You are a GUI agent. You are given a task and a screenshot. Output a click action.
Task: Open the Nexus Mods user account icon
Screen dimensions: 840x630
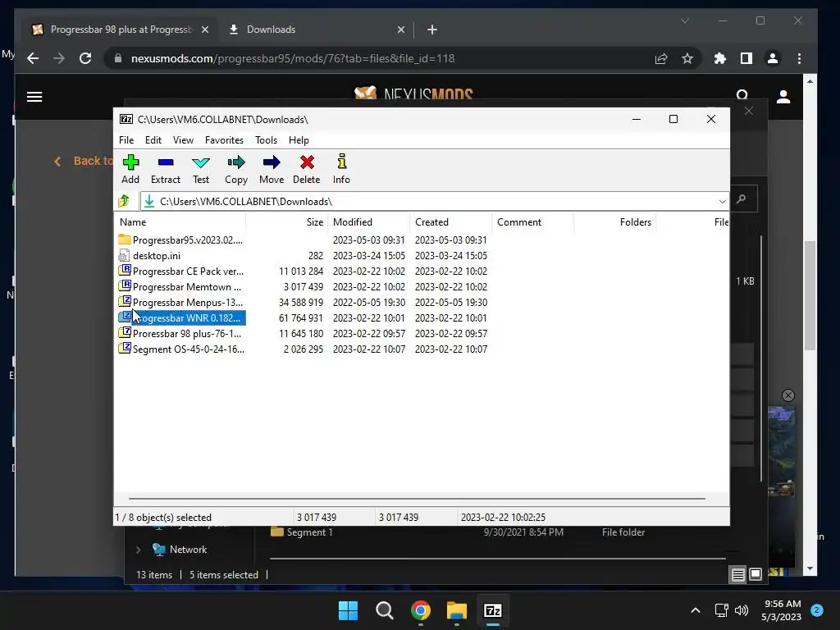pos(783,97)
